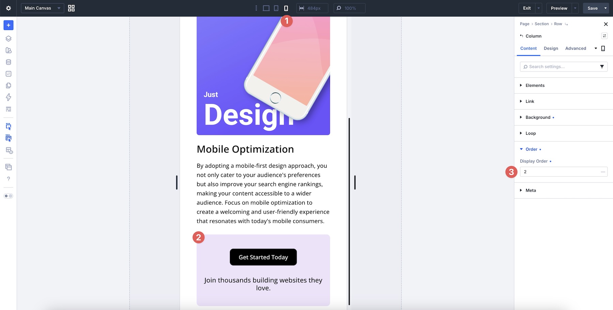Open the help question mark icon
This screenshot has height=310, width=613.
(x=9, y=179)
